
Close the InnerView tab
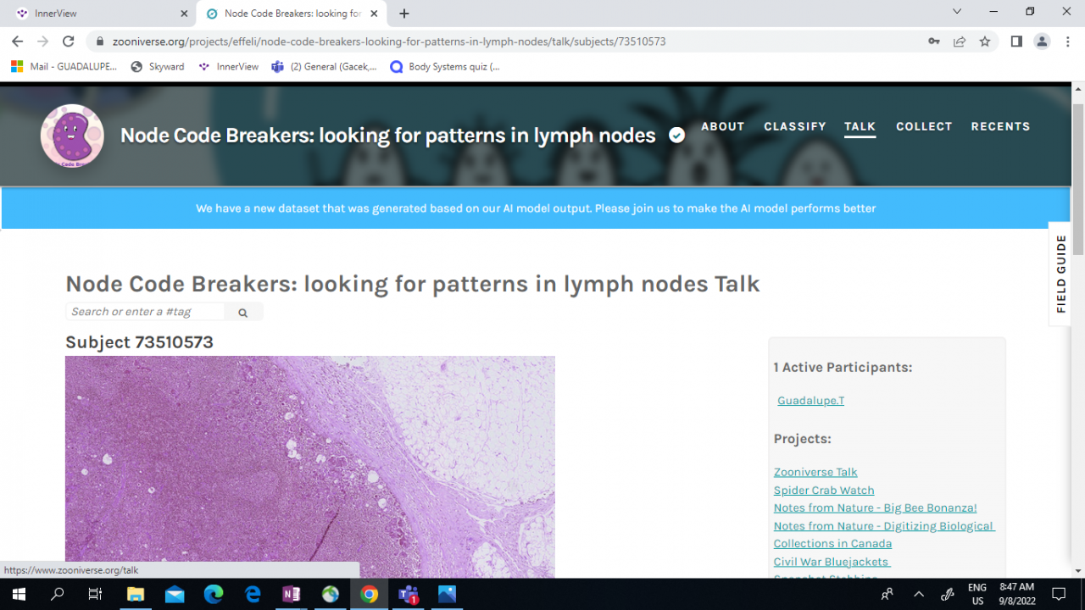[x=184, y=14]
